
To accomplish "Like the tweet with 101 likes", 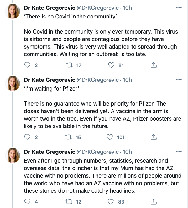I will click(110, 137).
